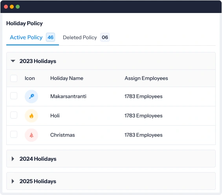222x195 pixels.
Task: Click the 06 deleted policy count badge
Action: [105, 37]
